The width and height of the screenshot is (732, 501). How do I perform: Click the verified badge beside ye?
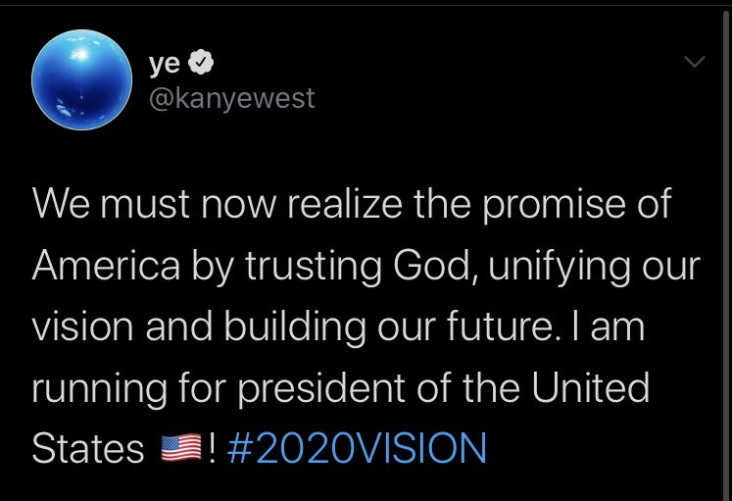pos(196,64)
